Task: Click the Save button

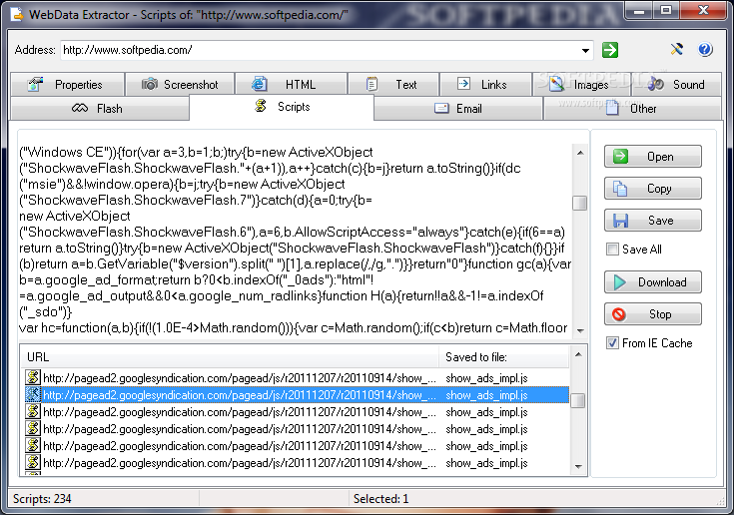Action: tap(652, 220)
